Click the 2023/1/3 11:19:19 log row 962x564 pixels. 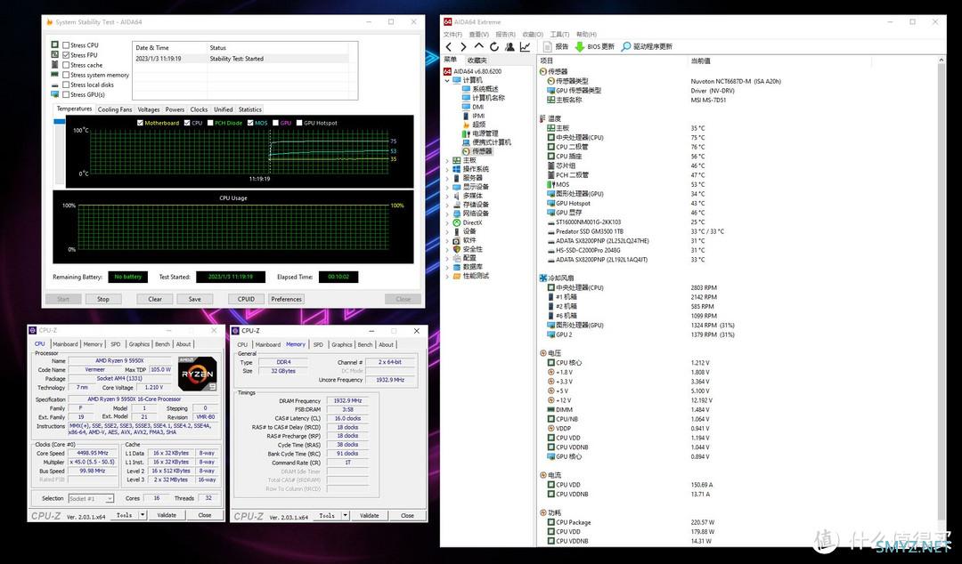241,59
